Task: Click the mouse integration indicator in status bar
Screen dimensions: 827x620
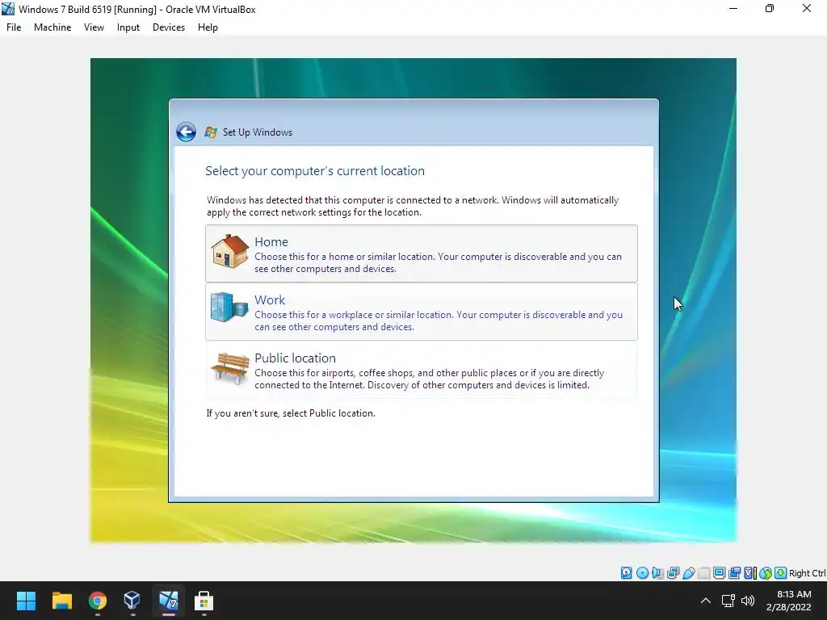Action: 766,572
